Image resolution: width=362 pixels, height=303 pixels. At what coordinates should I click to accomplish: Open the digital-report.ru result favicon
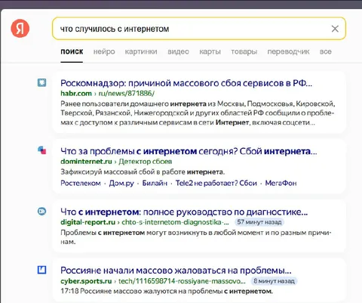tap(41, 212)
